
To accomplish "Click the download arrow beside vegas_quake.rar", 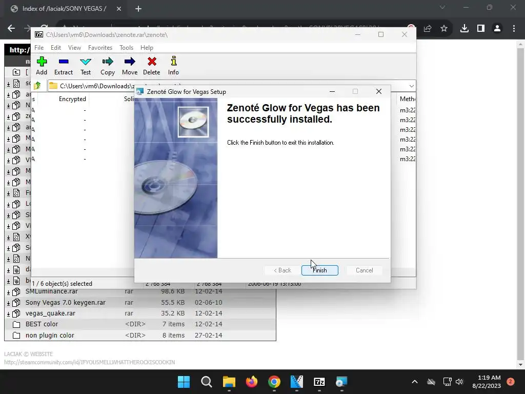I will [8, 314].
